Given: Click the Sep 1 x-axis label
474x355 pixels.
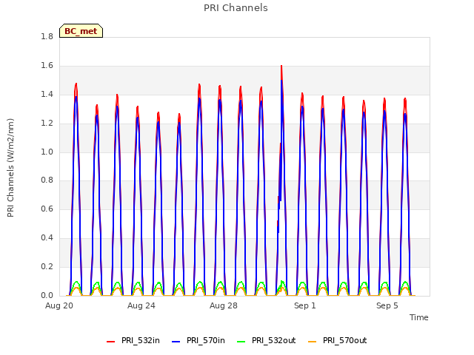Looking at the screenshot, I should (305, 305).
